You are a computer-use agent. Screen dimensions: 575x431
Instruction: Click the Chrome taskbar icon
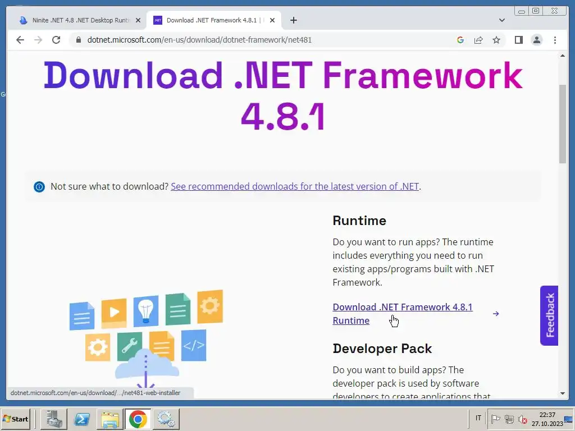[x=138, y=419]
